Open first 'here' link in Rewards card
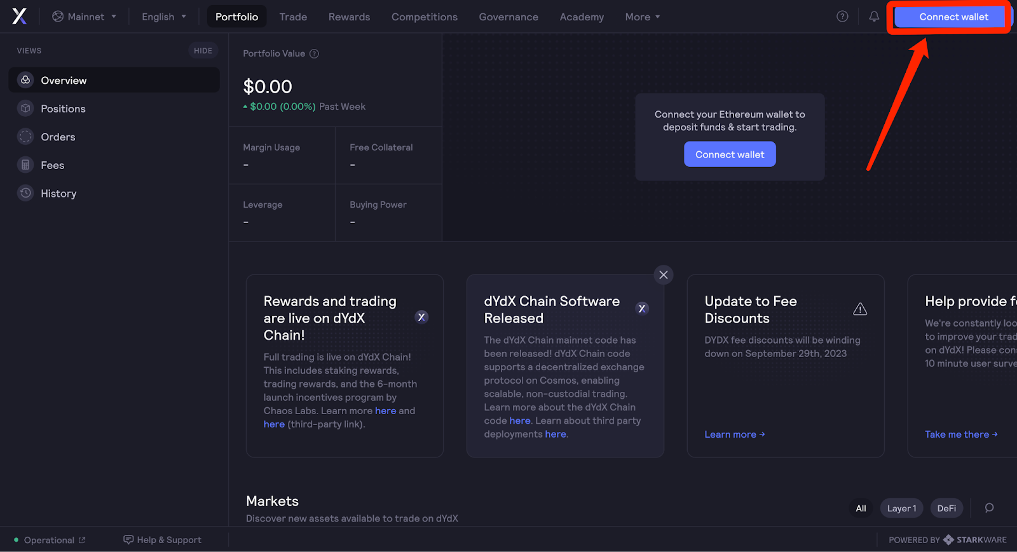1017x552 pixels. (x=385, y=411)
